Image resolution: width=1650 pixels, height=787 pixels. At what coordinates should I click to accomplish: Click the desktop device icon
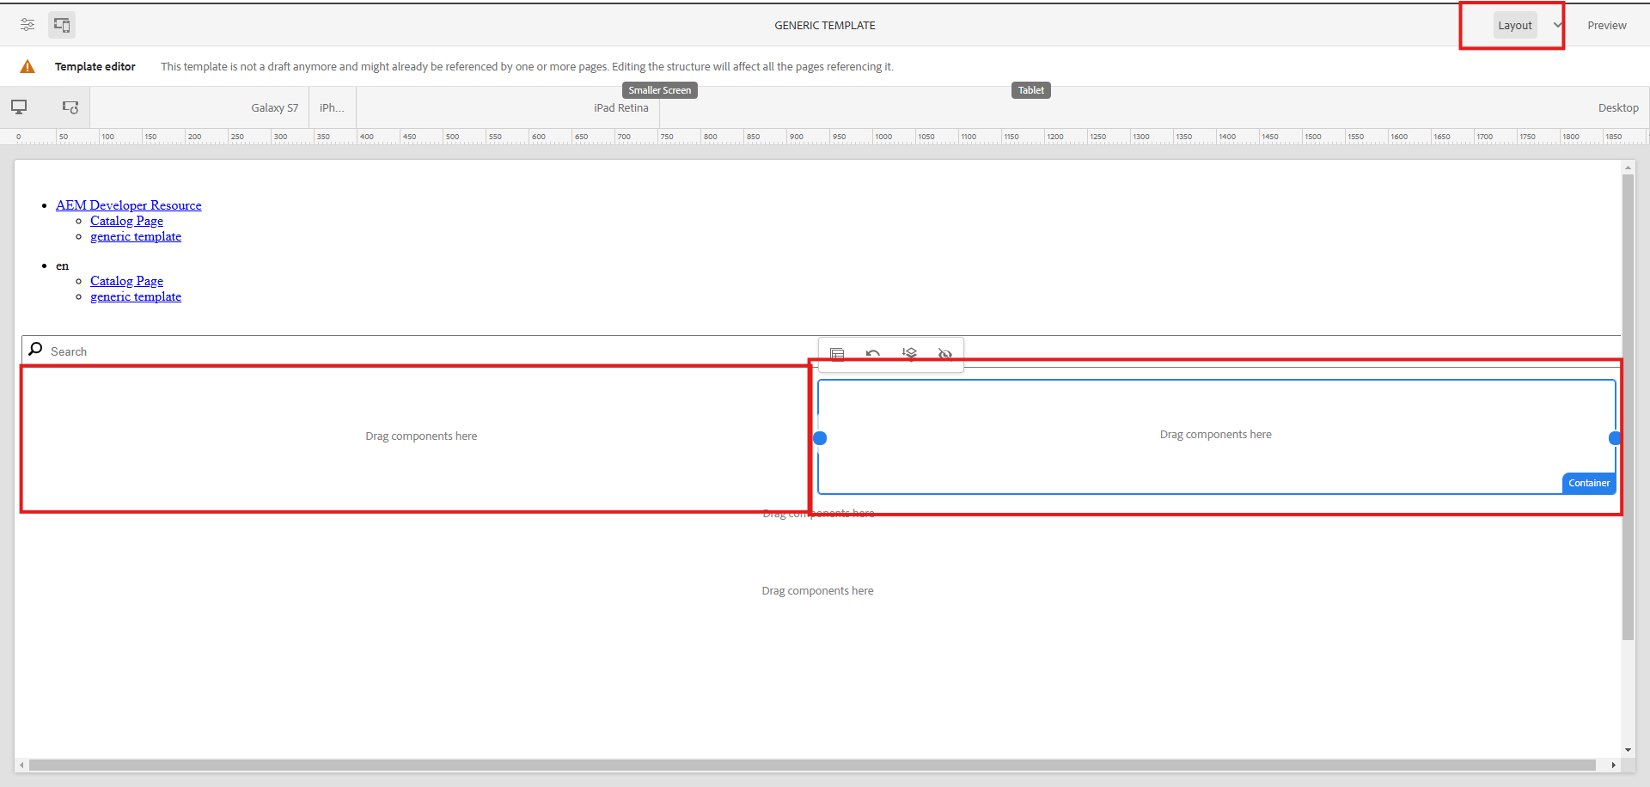pos(19,107)
